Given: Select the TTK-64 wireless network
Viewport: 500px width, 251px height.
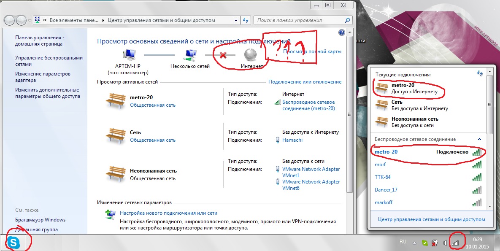Looking at the screenshot, I should coord(428,177).
